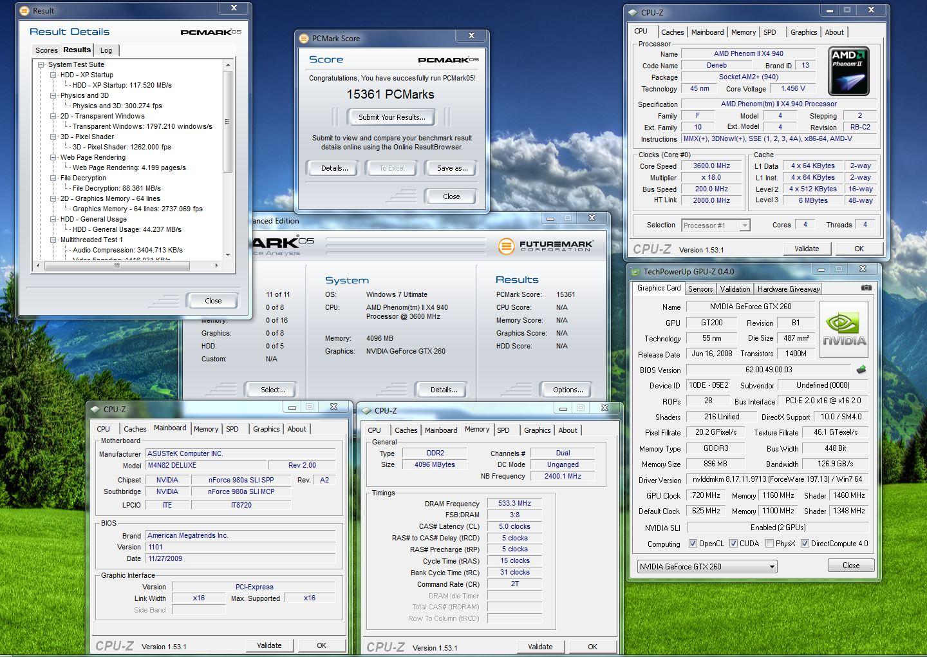This screenshot has width=927, height=657.
Task: Toggle the CUDA checkbox in GPU-Z
Action: tap(733, 544)
